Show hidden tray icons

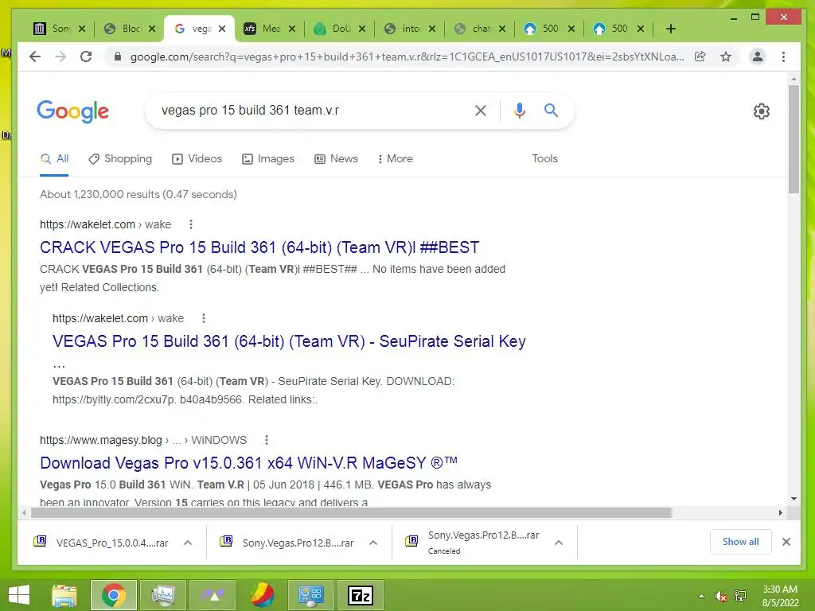(702, 596)
